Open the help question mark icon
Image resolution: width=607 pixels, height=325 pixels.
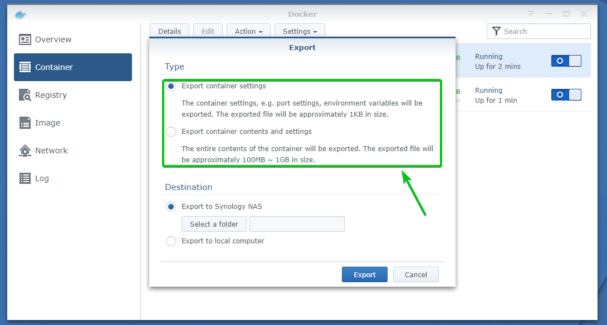point(531,14)
